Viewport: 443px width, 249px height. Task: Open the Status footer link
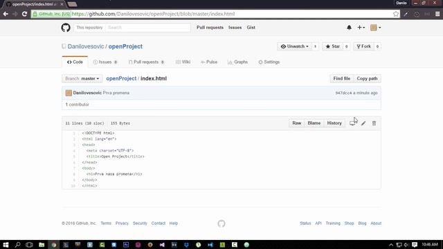tap(305, 223)
